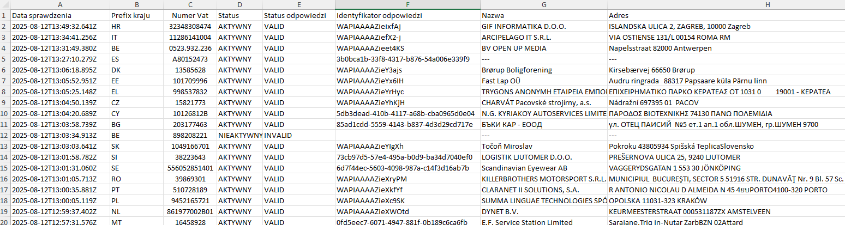The height and width of the screenshot is (225, 845).
Task: Select column F header
Action: (407, 4)
